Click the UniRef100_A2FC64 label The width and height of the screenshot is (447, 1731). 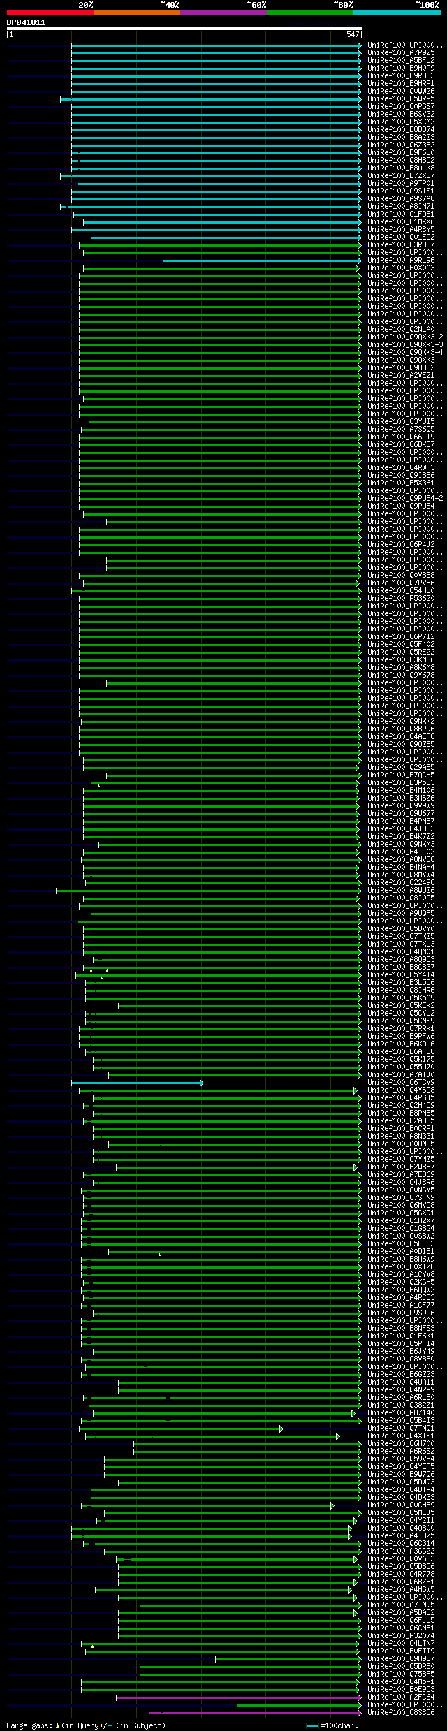click(x=401, y=1697)
